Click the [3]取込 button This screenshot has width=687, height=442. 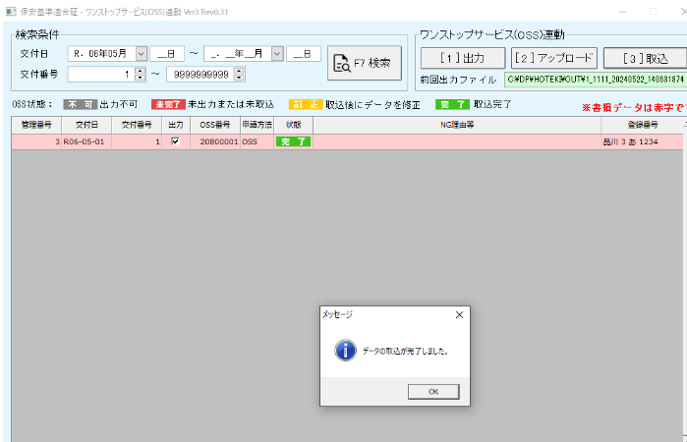pos(644,58)
